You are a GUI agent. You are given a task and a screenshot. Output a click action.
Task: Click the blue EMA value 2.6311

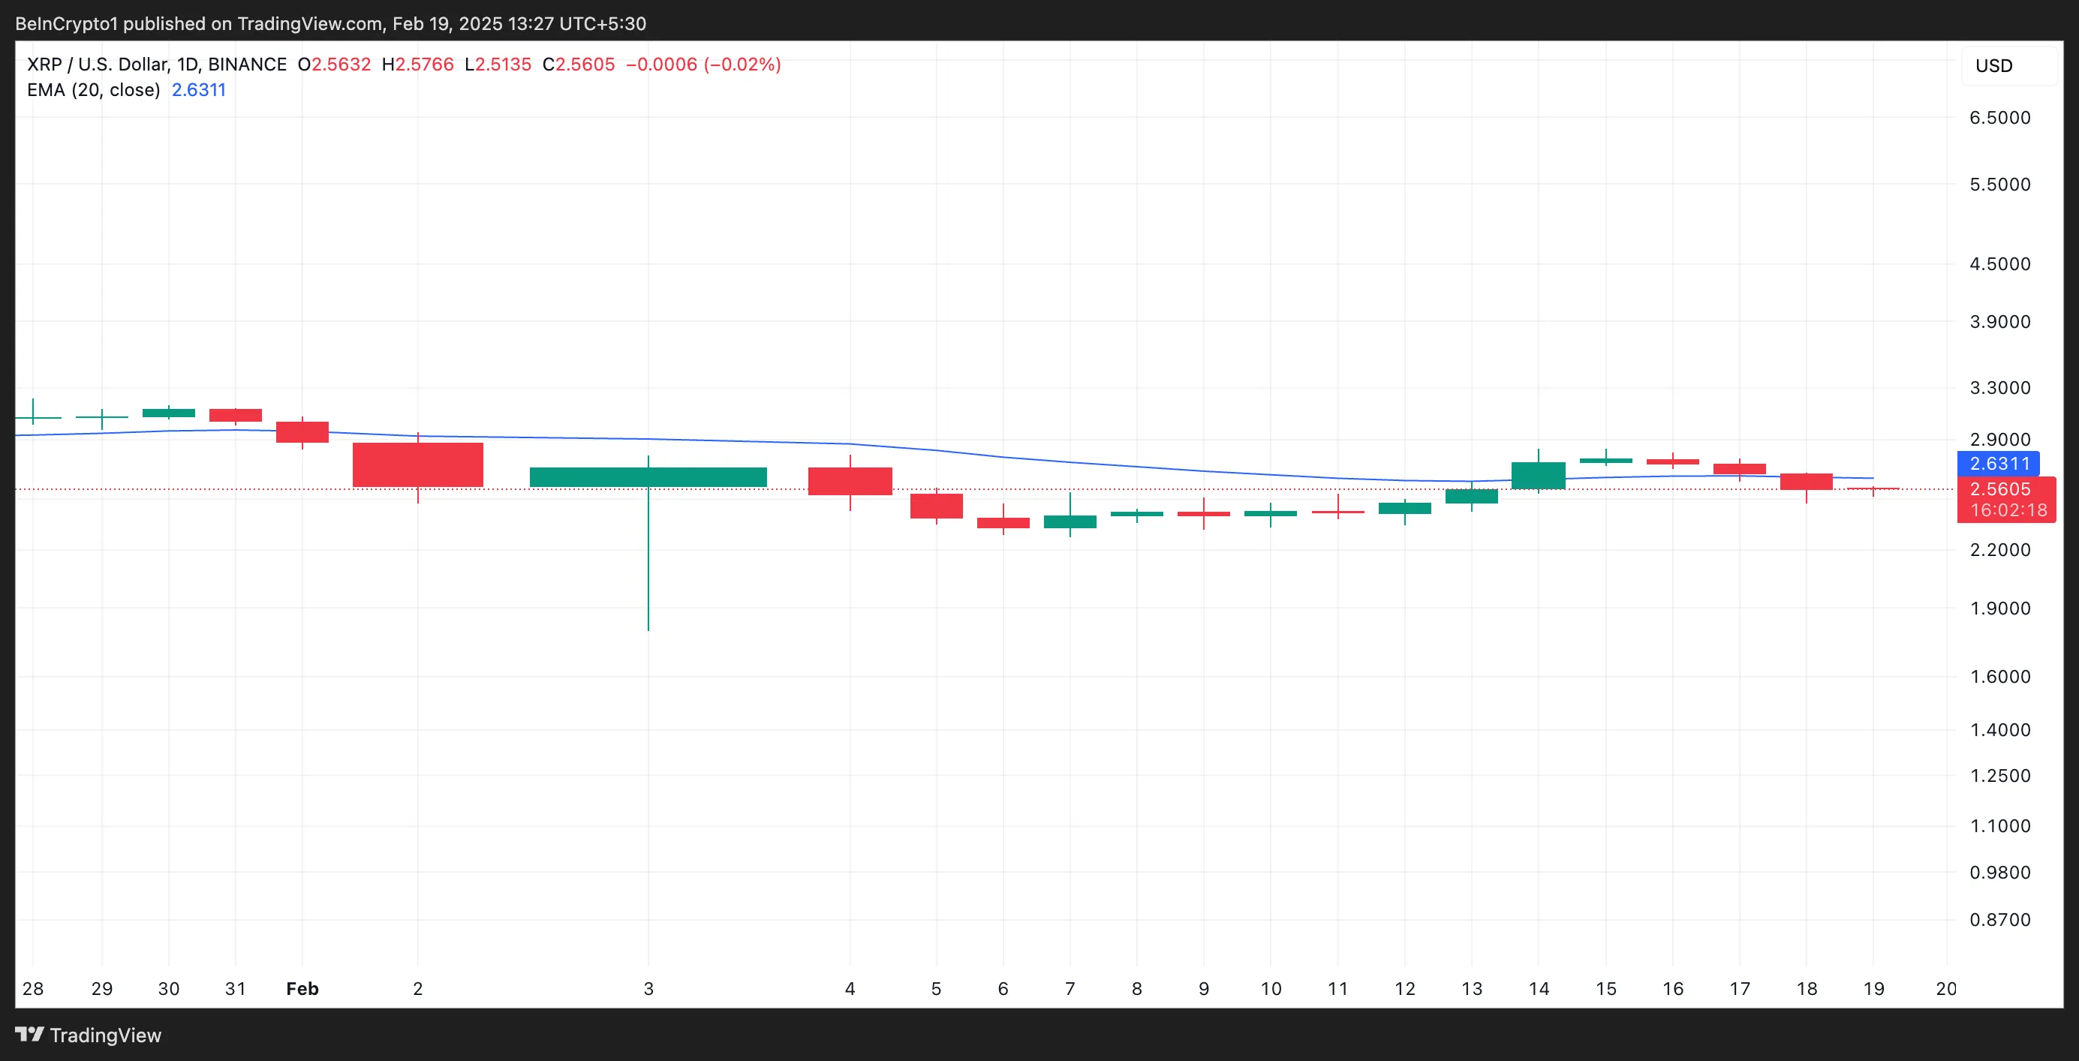click(x=199, y=90)
